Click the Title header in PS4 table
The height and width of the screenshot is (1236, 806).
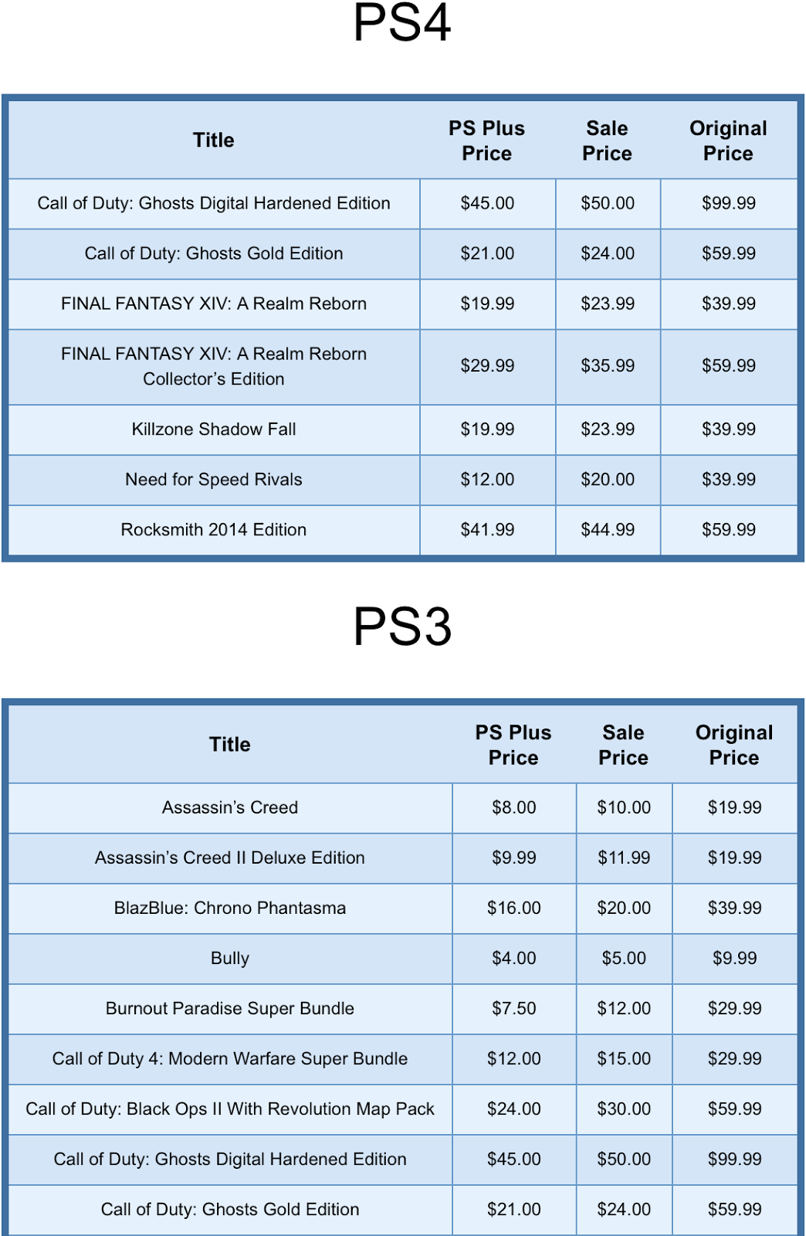click(x=214, y=141)
